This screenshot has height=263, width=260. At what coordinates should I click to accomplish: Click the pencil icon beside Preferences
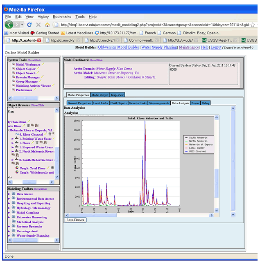35,90
